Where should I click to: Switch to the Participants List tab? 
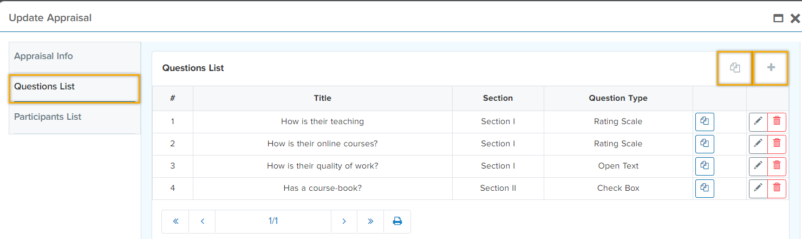pos(48,117)
